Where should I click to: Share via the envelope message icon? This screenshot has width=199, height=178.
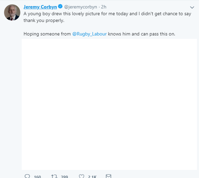tap(109, 176)
